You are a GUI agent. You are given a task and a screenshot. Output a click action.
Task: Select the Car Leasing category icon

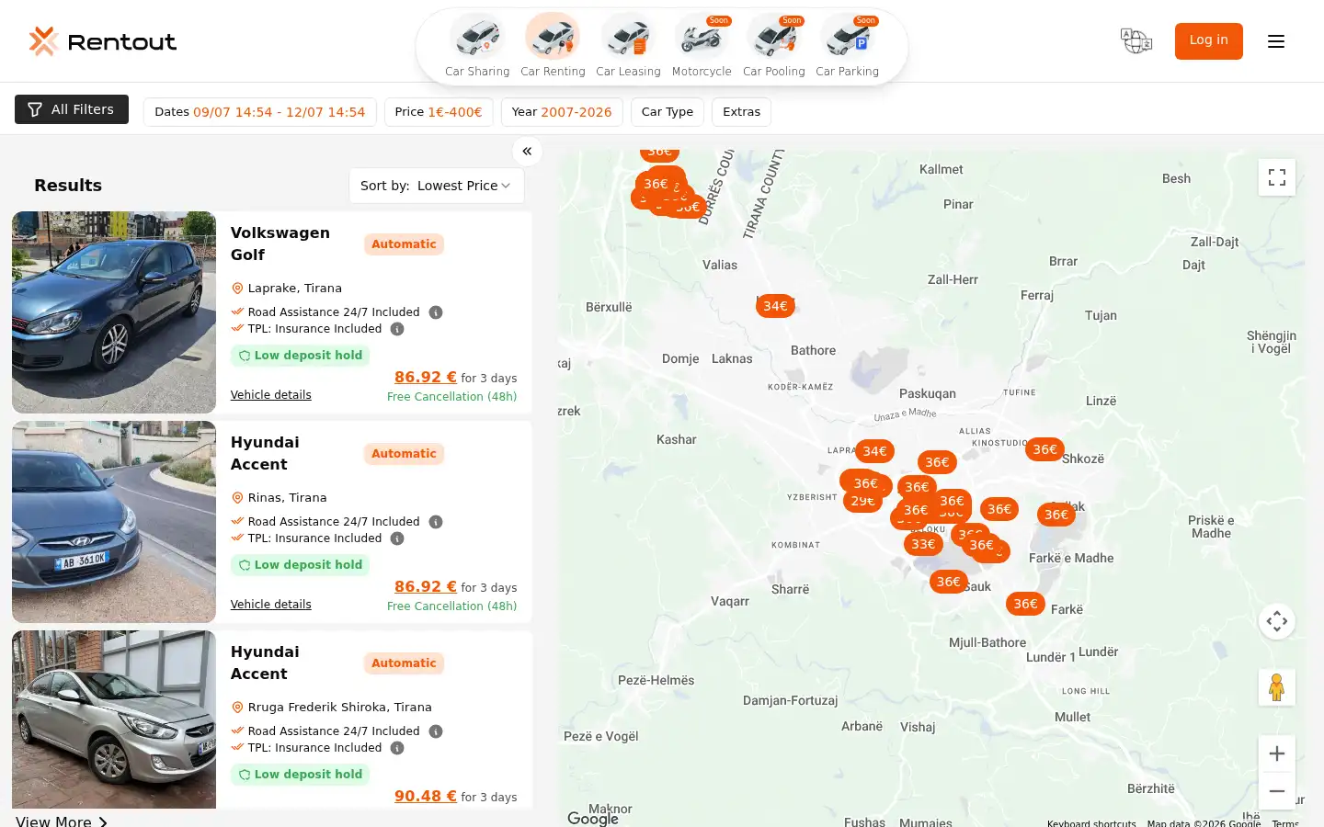[x=628, y=38]
